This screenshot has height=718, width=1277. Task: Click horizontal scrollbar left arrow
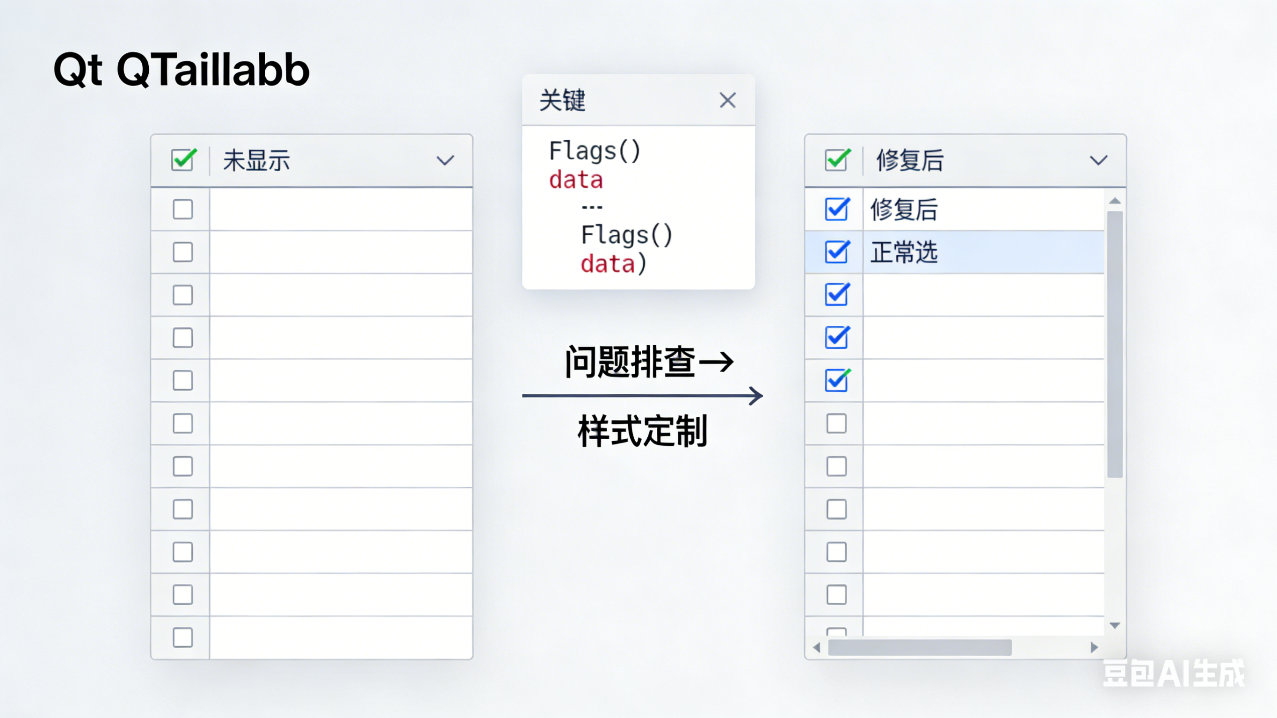[x=817, y=647]
